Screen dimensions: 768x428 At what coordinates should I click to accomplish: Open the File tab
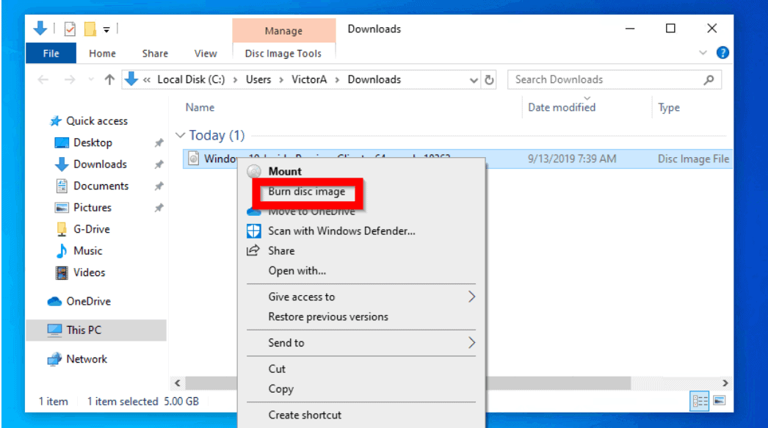click(51, 54)
